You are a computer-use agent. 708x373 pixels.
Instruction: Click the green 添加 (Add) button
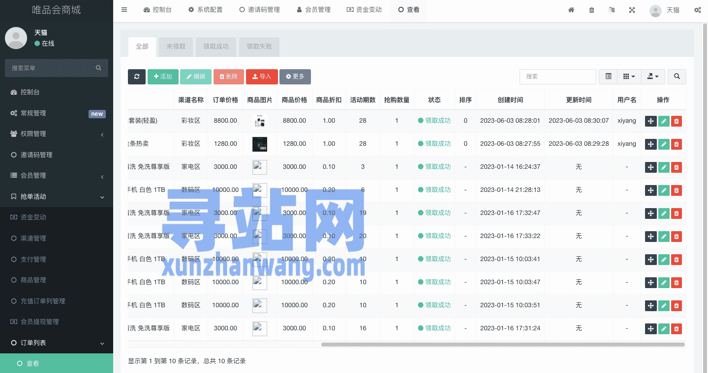163,77
